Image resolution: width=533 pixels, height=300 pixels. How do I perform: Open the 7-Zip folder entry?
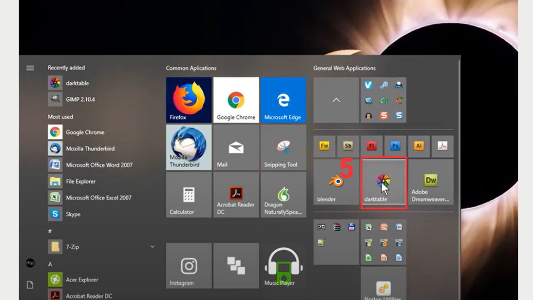tap(102, 247)
